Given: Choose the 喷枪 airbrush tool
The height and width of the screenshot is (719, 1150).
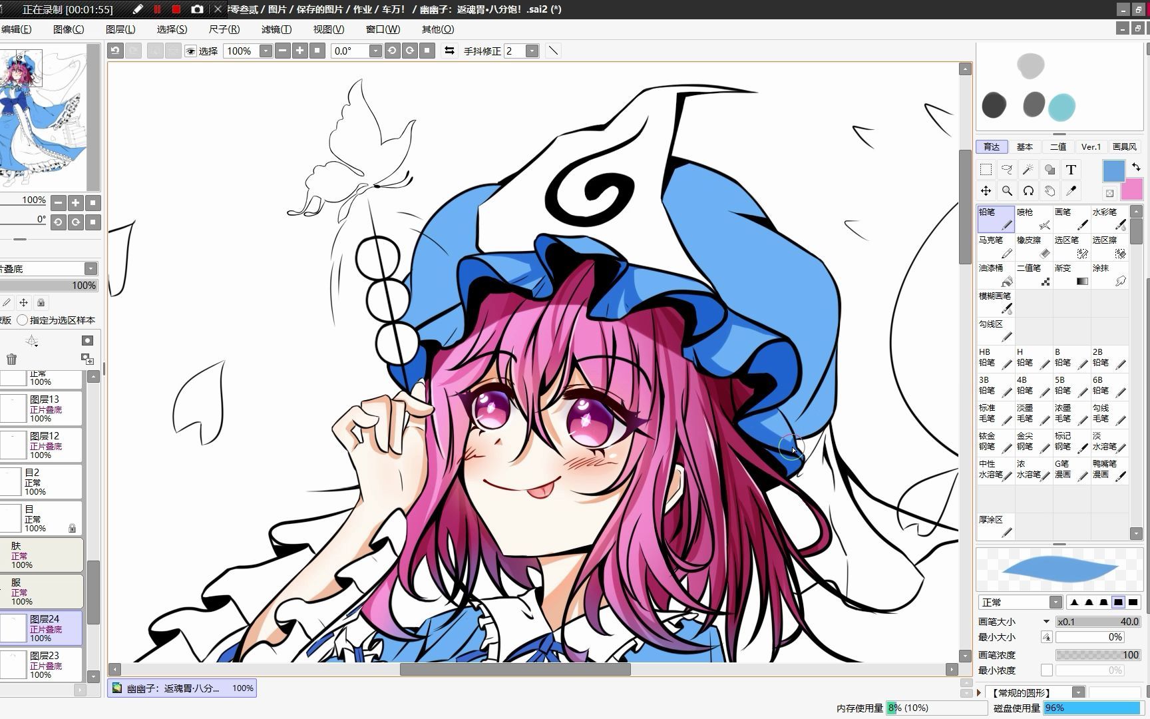Looking at the screenshot, I should tap(1034, 219).
